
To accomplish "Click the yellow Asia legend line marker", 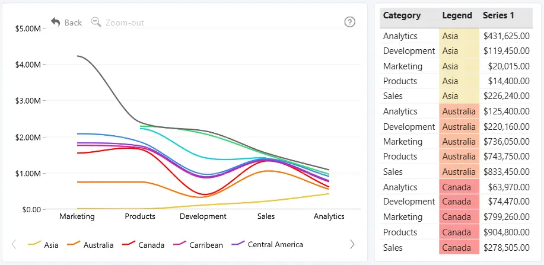I will [x=34, y=244].
